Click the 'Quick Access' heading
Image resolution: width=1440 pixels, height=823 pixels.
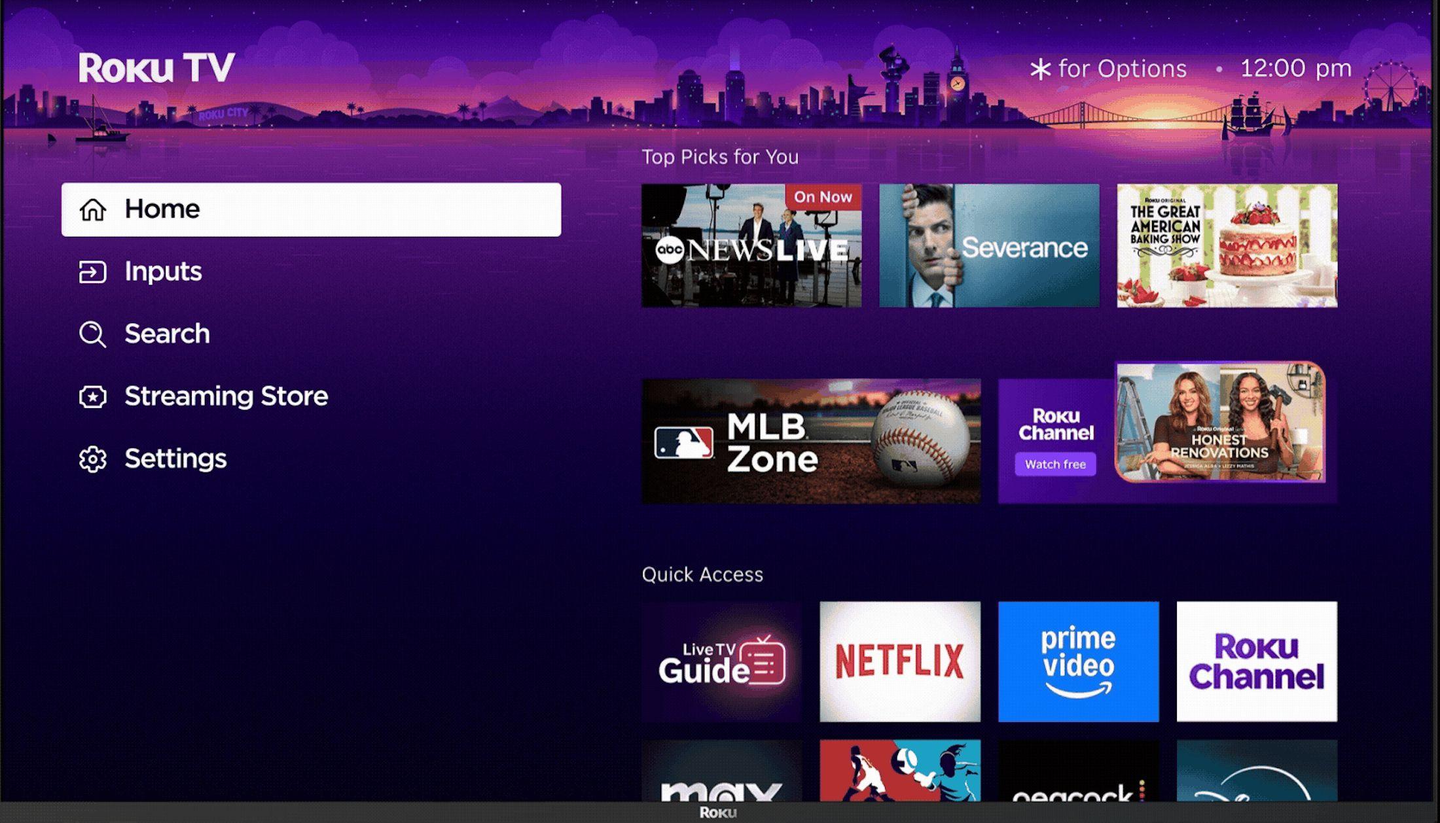(x=702, y=574)
